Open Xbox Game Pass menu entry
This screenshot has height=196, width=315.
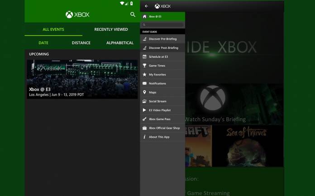click(x=162, y=119)
